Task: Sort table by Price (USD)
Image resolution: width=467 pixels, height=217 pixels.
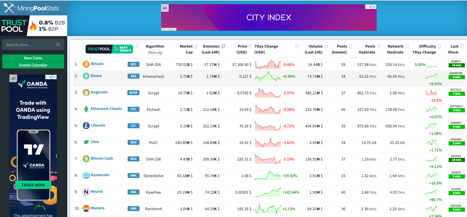Action: pos(249,46)
